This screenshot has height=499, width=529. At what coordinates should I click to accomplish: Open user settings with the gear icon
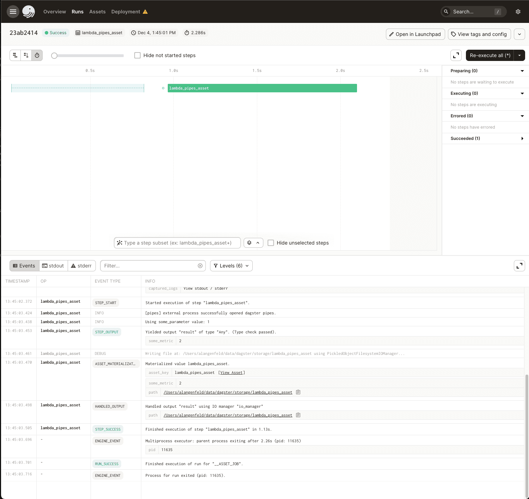[518, 11]
